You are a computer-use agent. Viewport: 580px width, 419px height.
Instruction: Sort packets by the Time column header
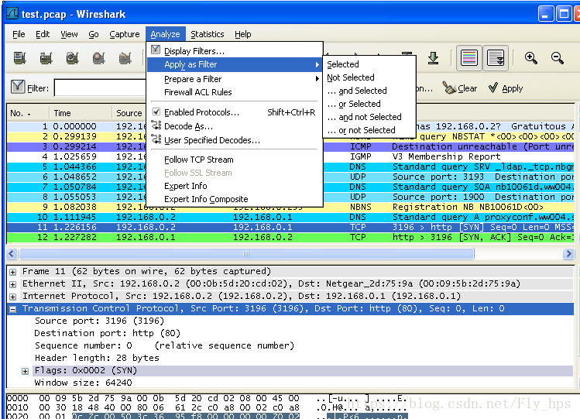coord(81,113)
